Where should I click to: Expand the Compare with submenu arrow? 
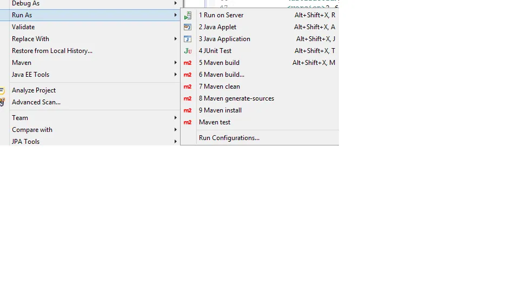click(x=175, y=130)
